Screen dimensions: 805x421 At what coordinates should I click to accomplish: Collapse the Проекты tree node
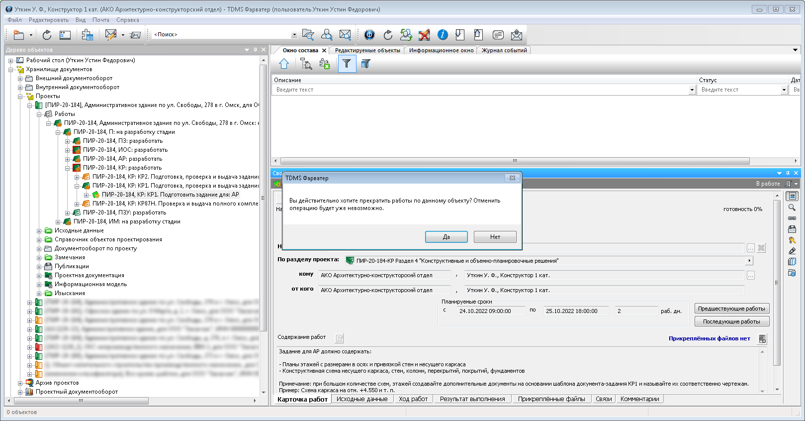pyautogui.click(x=20, y=97)
